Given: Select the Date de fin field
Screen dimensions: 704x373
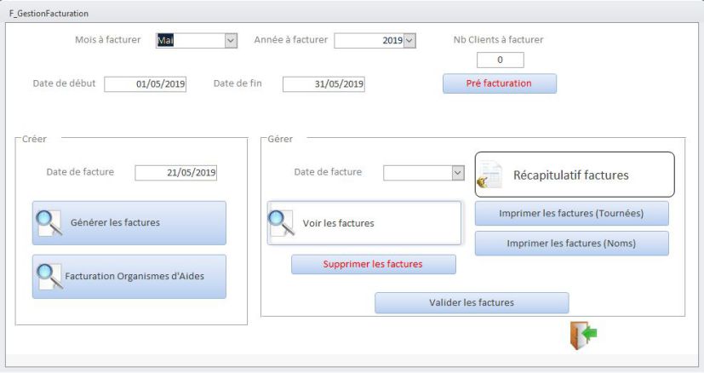Looking at the screenshot, I should (x=323, y=83).
